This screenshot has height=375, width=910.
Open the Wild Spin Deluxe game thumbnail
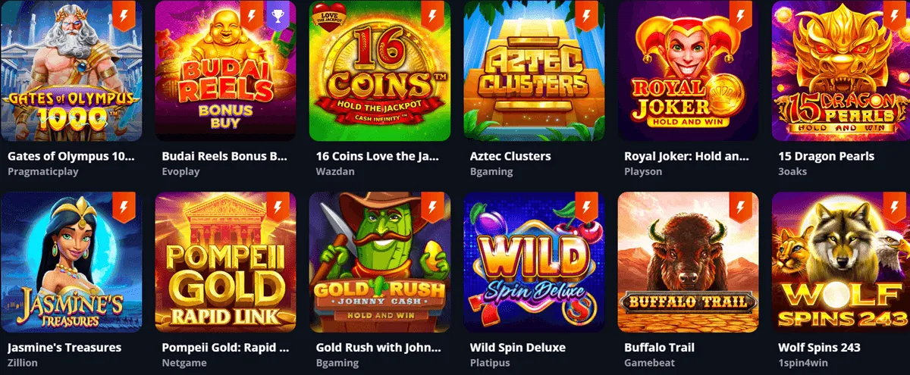pos(534,262)
